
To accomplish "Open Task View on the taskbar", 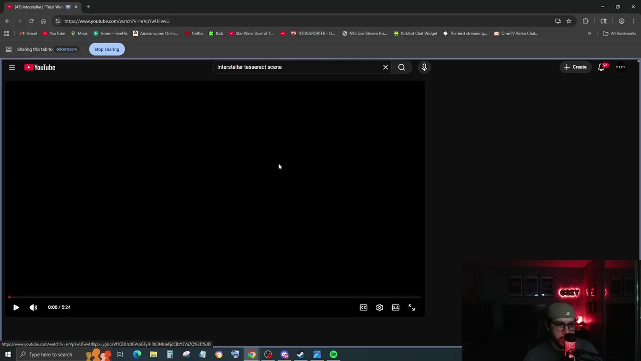I will [x=120, y=354].
